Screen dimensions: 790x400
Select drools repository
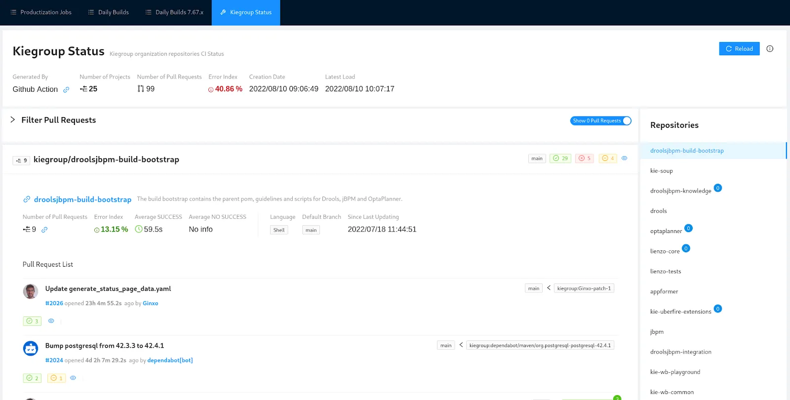coord(659,211)
